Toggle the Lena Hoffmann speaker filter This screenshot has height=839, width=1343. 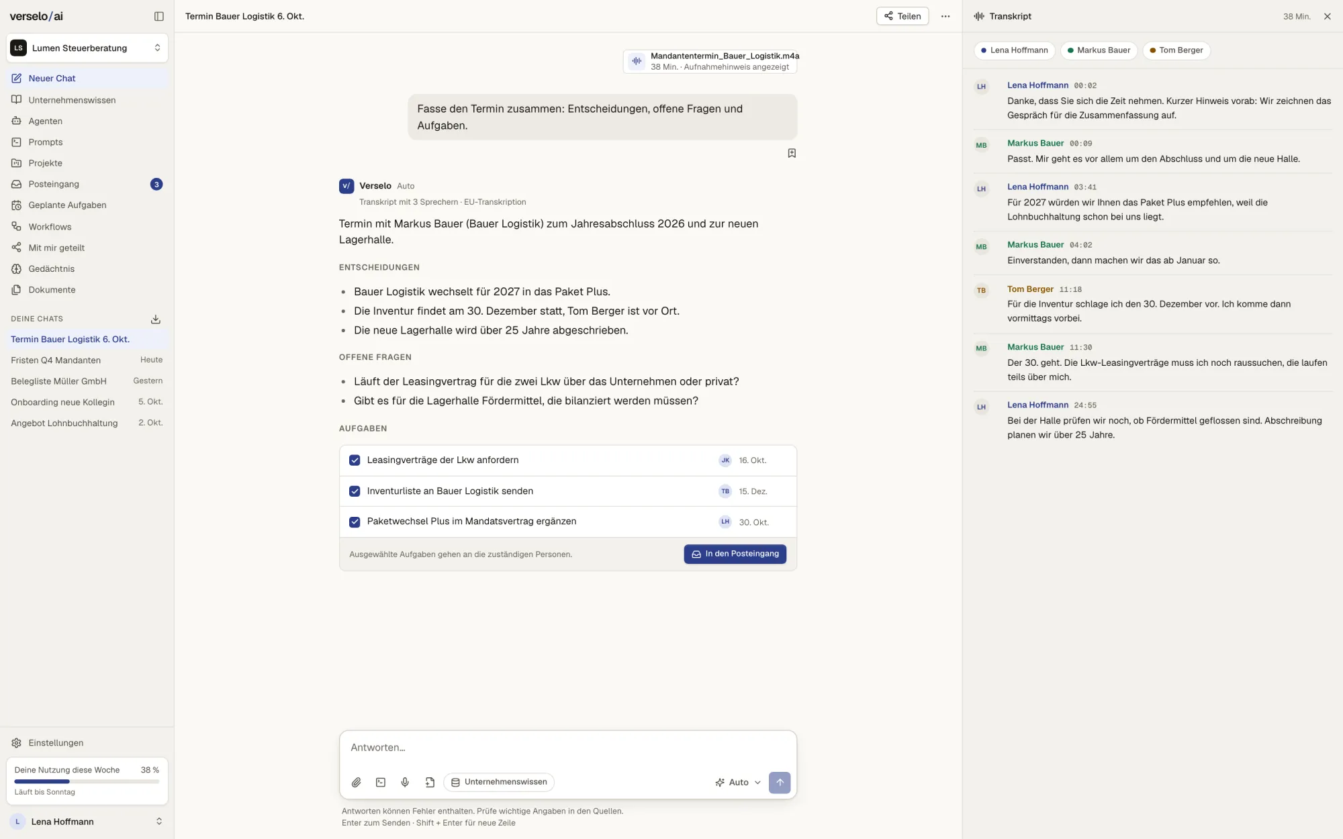pyautogui.click(x=1015, y=50)
